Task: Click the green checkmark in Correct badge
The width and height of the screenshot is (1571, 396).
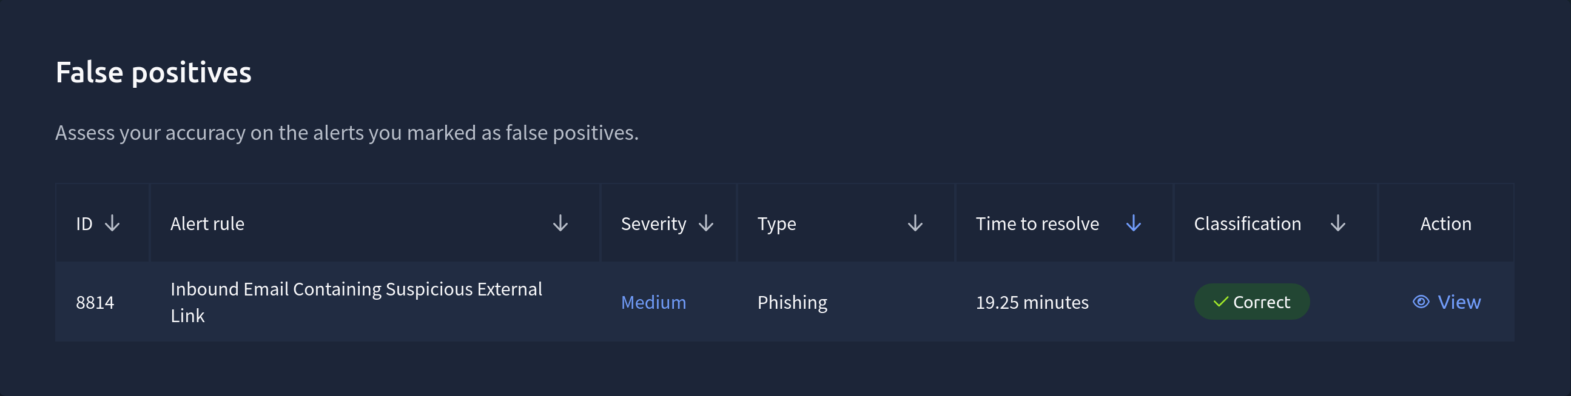Action: tap(1220, 302)
